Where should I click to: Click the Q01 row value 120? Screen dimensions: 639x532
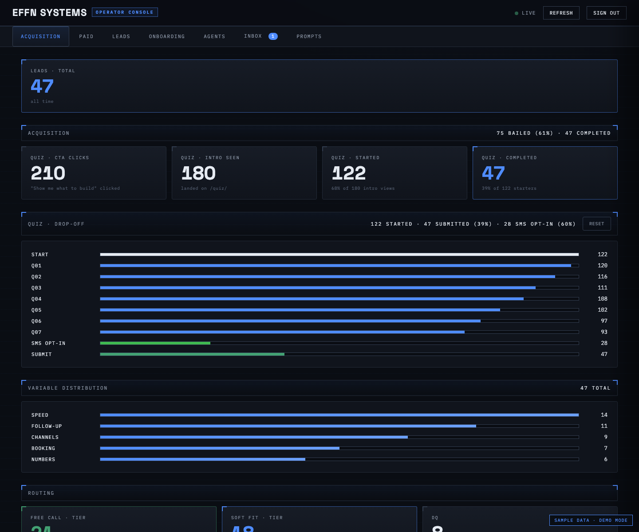coord(603,266)
